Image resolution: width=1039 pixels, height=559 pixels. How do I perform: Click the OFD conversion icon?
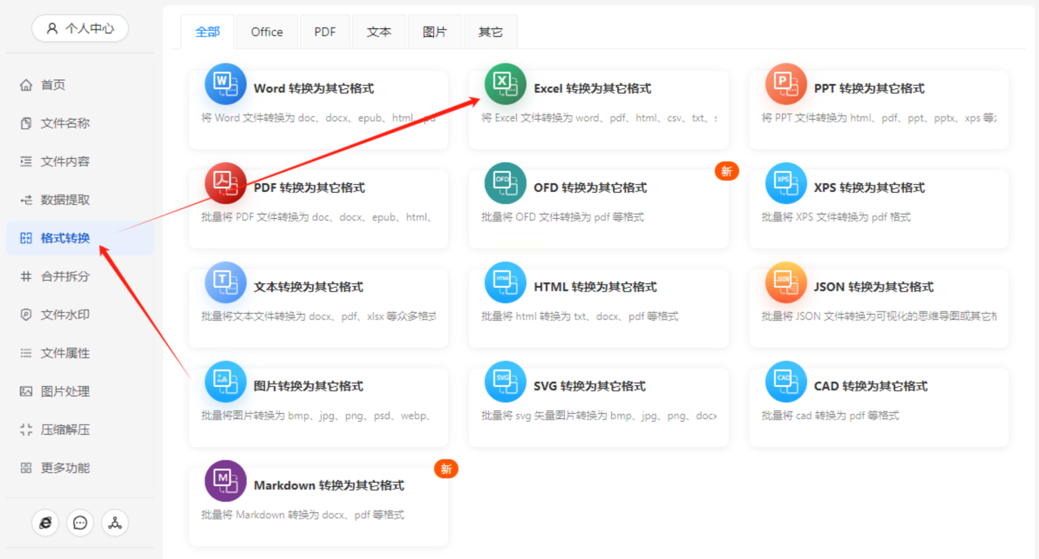coord(505,183)
